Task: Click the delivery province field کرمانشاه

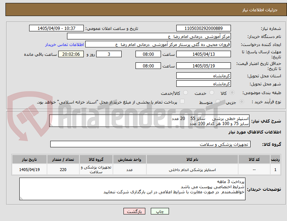Action: (203, 75)
